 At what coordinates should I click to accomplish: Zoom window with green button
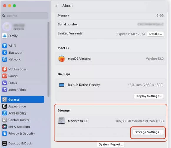pos(14,6)
